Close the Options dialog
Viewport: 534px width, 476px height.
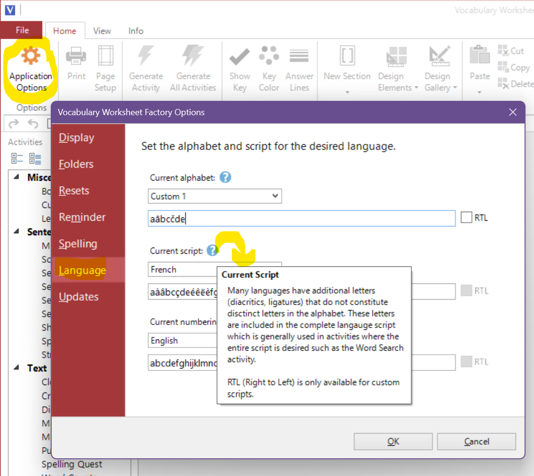pyautogui.click(x=512, y=112)
